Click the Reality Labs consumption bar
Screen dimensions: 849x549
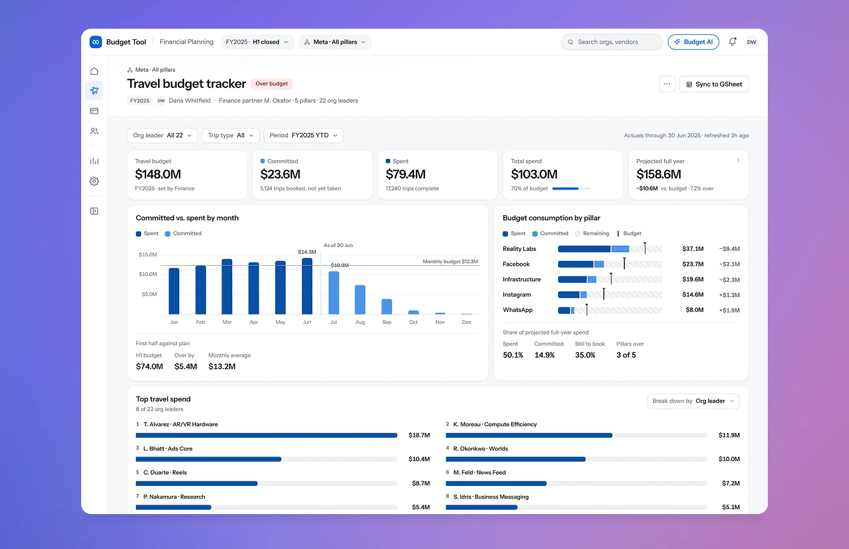coord(610,249)
